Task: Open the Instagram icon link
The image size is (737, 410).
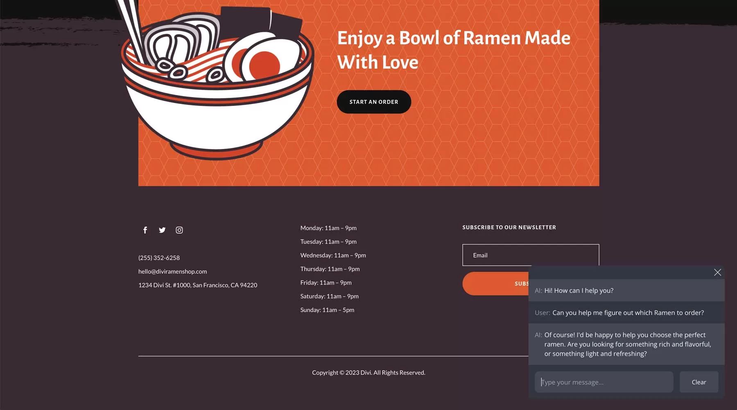Action: click(x=179, y=230)
